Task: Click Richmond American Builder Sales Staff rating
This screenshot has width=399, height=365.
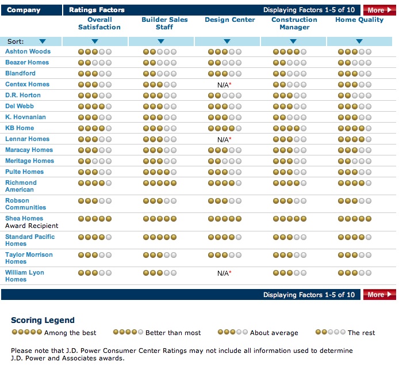Action: coord(160,183)
